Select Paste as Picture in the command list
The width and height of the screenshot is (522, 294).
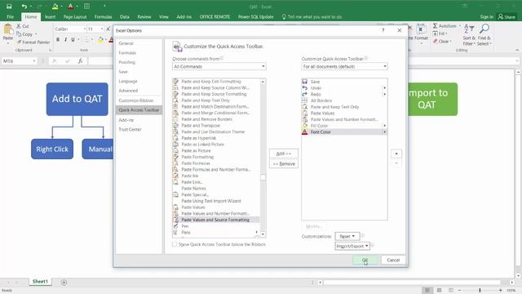pos(215,150)
